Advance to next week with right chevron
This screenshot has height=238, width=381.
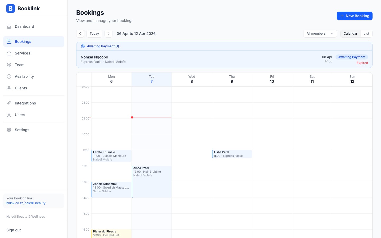(108, 34)
